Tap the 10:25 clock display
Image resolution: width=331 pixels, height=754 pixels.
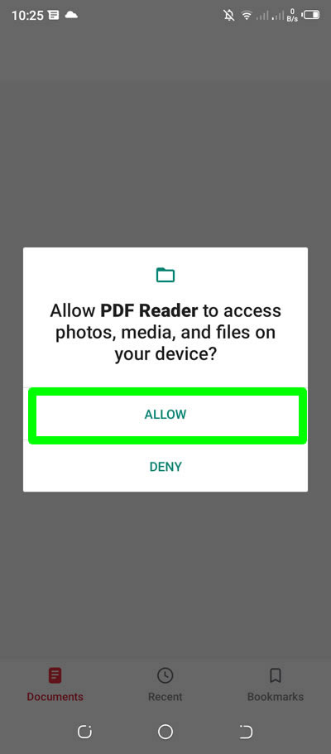28,16
